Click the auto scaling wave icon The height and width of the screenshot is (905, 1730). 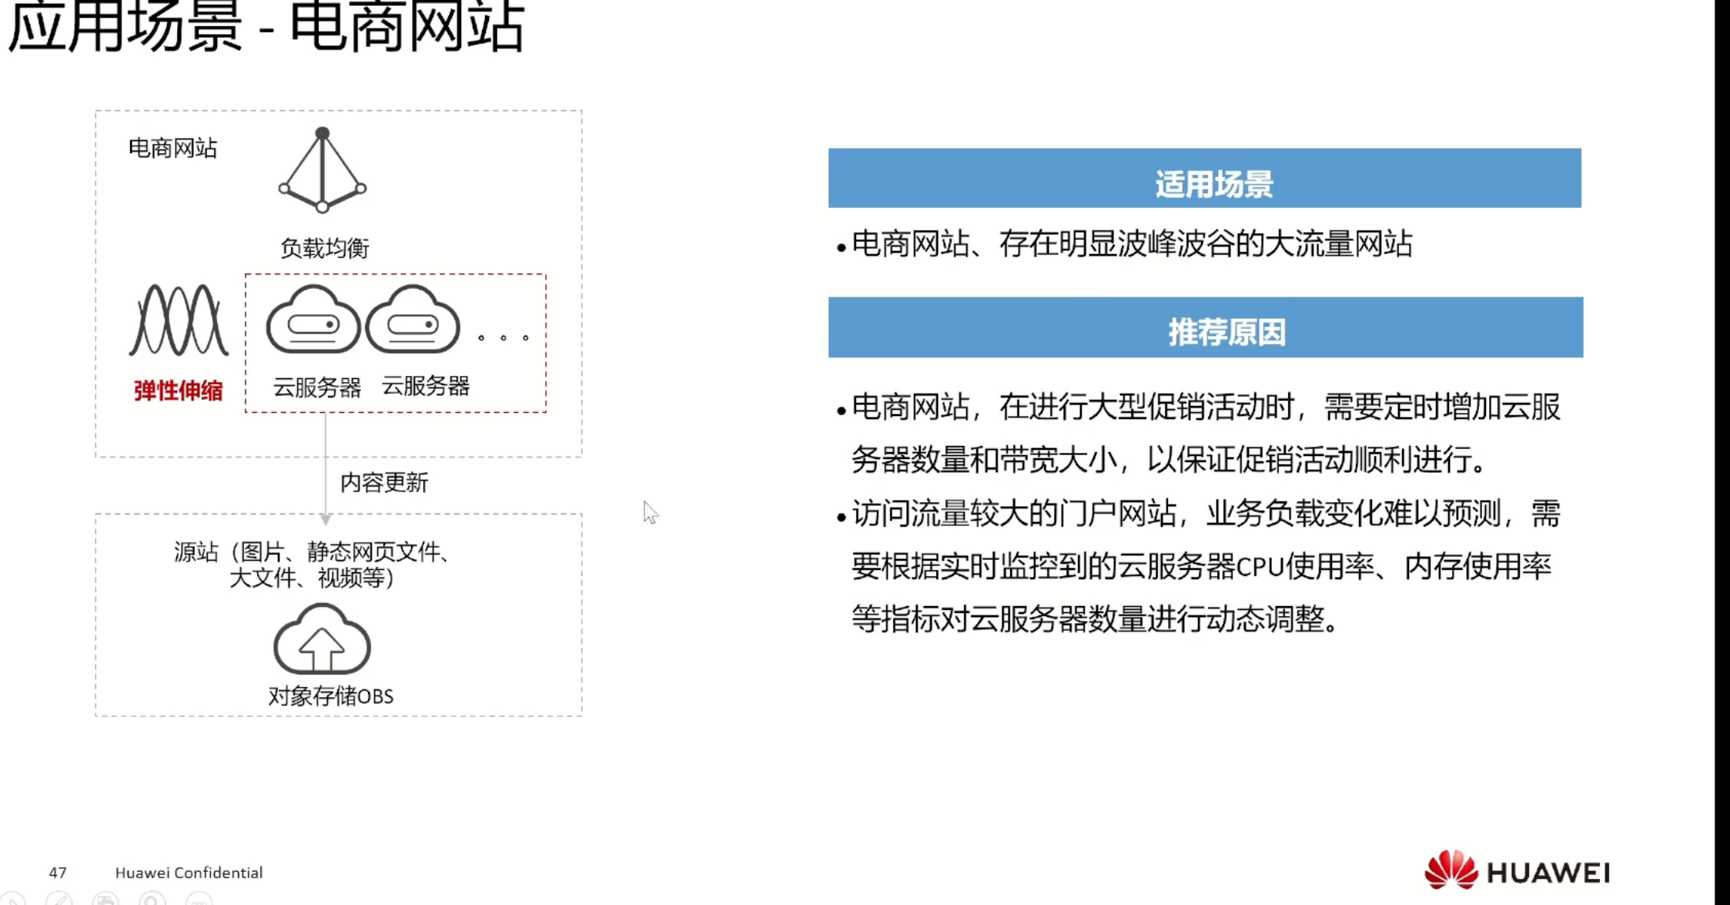click(x=179, y=320)
